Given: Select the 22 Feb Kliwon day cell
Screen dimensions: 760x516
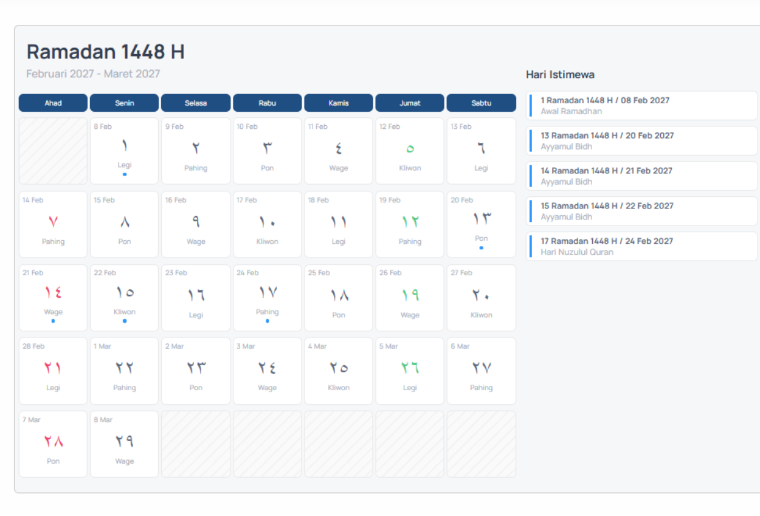Looking at the screenshot, I should click(124, 298).
